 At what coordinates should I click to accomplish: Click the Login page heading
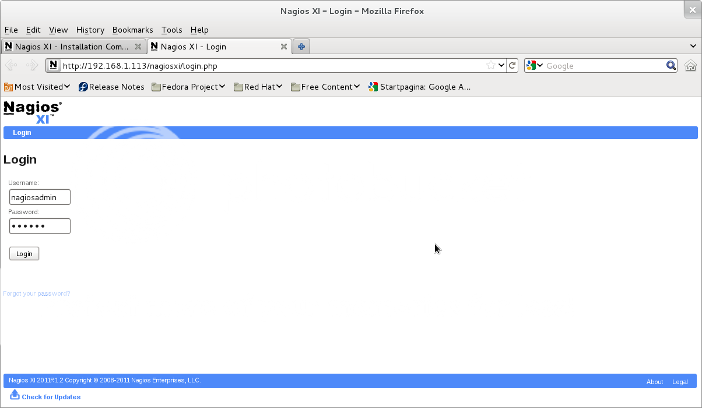click(x=20, y=159)
